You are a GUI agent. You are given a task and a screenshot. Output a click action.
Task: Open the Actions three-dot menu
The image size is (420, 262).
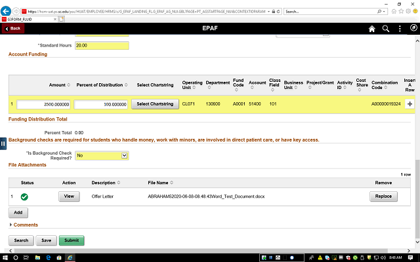coord(400,29)
